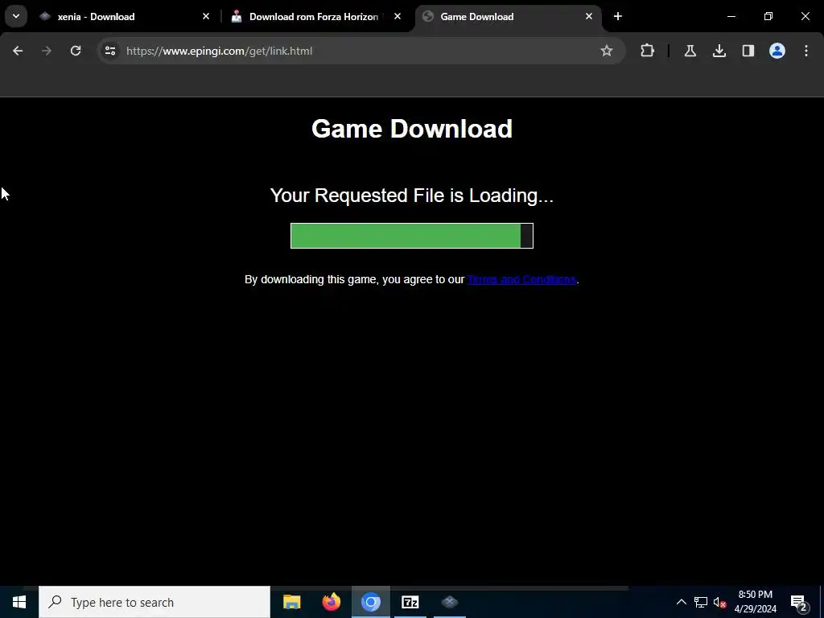Viewport: 824px width, 618px height.
Task: Open 7-Zip from the taskbar
Action: tap(410, 602)
